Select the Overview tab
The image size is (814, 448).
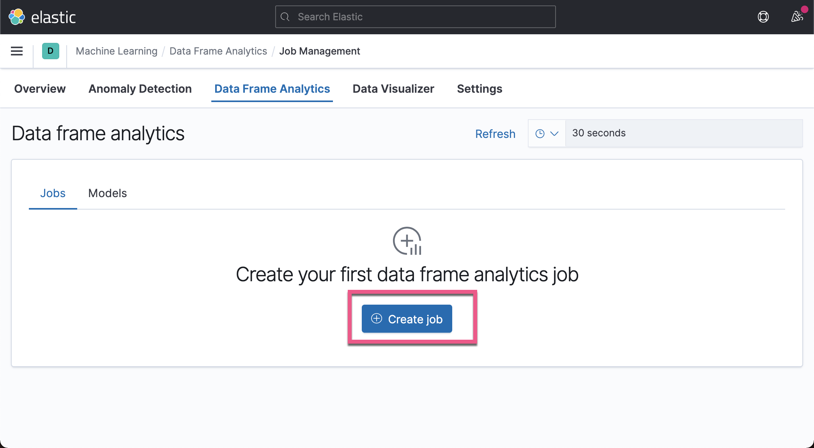pyautogui.click(x=39, y=88)
